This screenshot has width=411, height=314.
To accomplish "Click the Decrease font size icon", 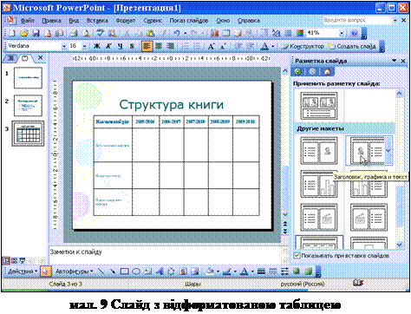I will tap(223, 46).
